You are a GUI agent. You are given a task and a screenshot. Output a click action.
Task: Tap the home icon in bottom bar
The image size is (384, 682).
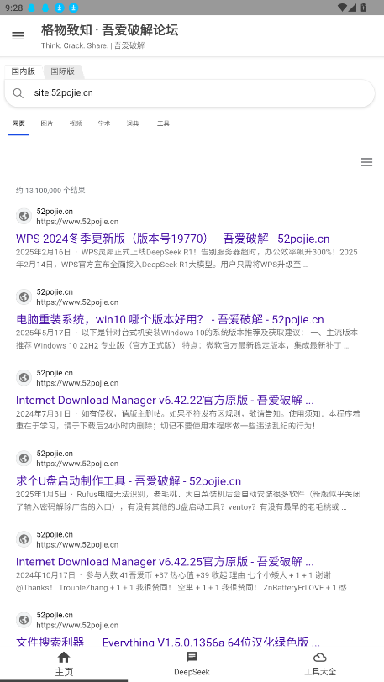coord(64,657)
